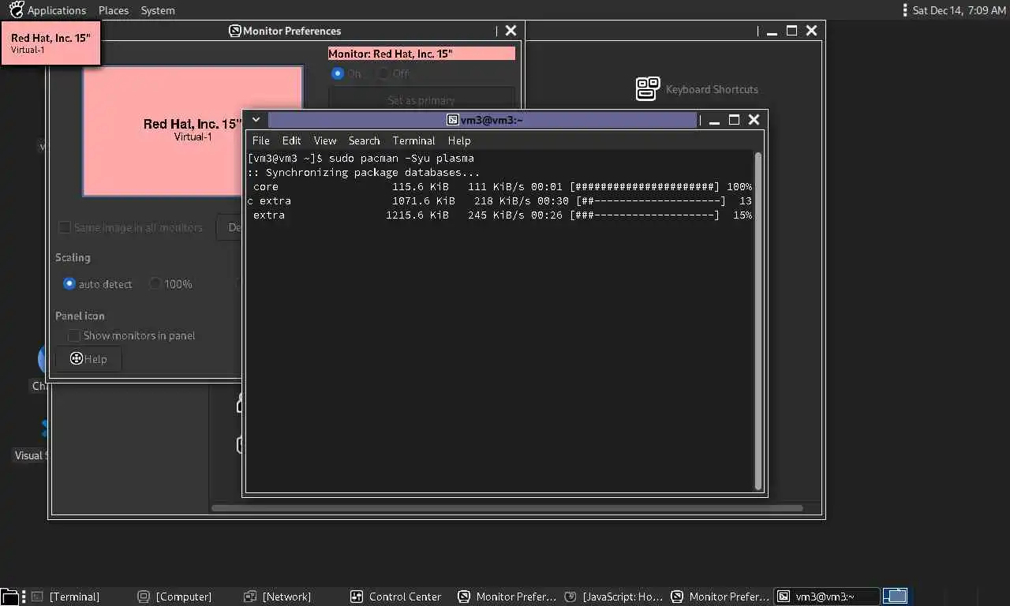Screen dimensions: 1010x606
Task: Click the MATE foot logo icon
Action: coord(16,10)
